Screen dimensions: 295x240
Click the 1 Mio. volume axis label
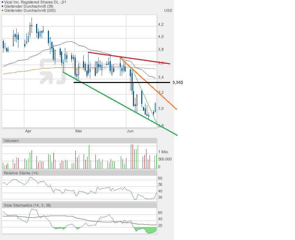(164, 152)
